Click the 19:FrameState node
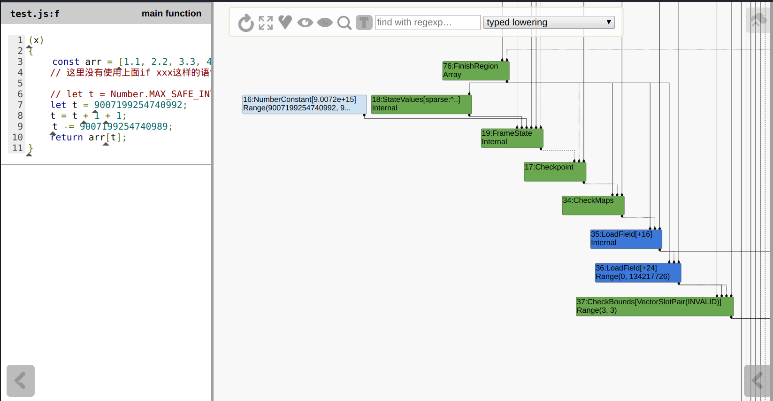This screenshot has height=401, width=773. tap(512, 138)
